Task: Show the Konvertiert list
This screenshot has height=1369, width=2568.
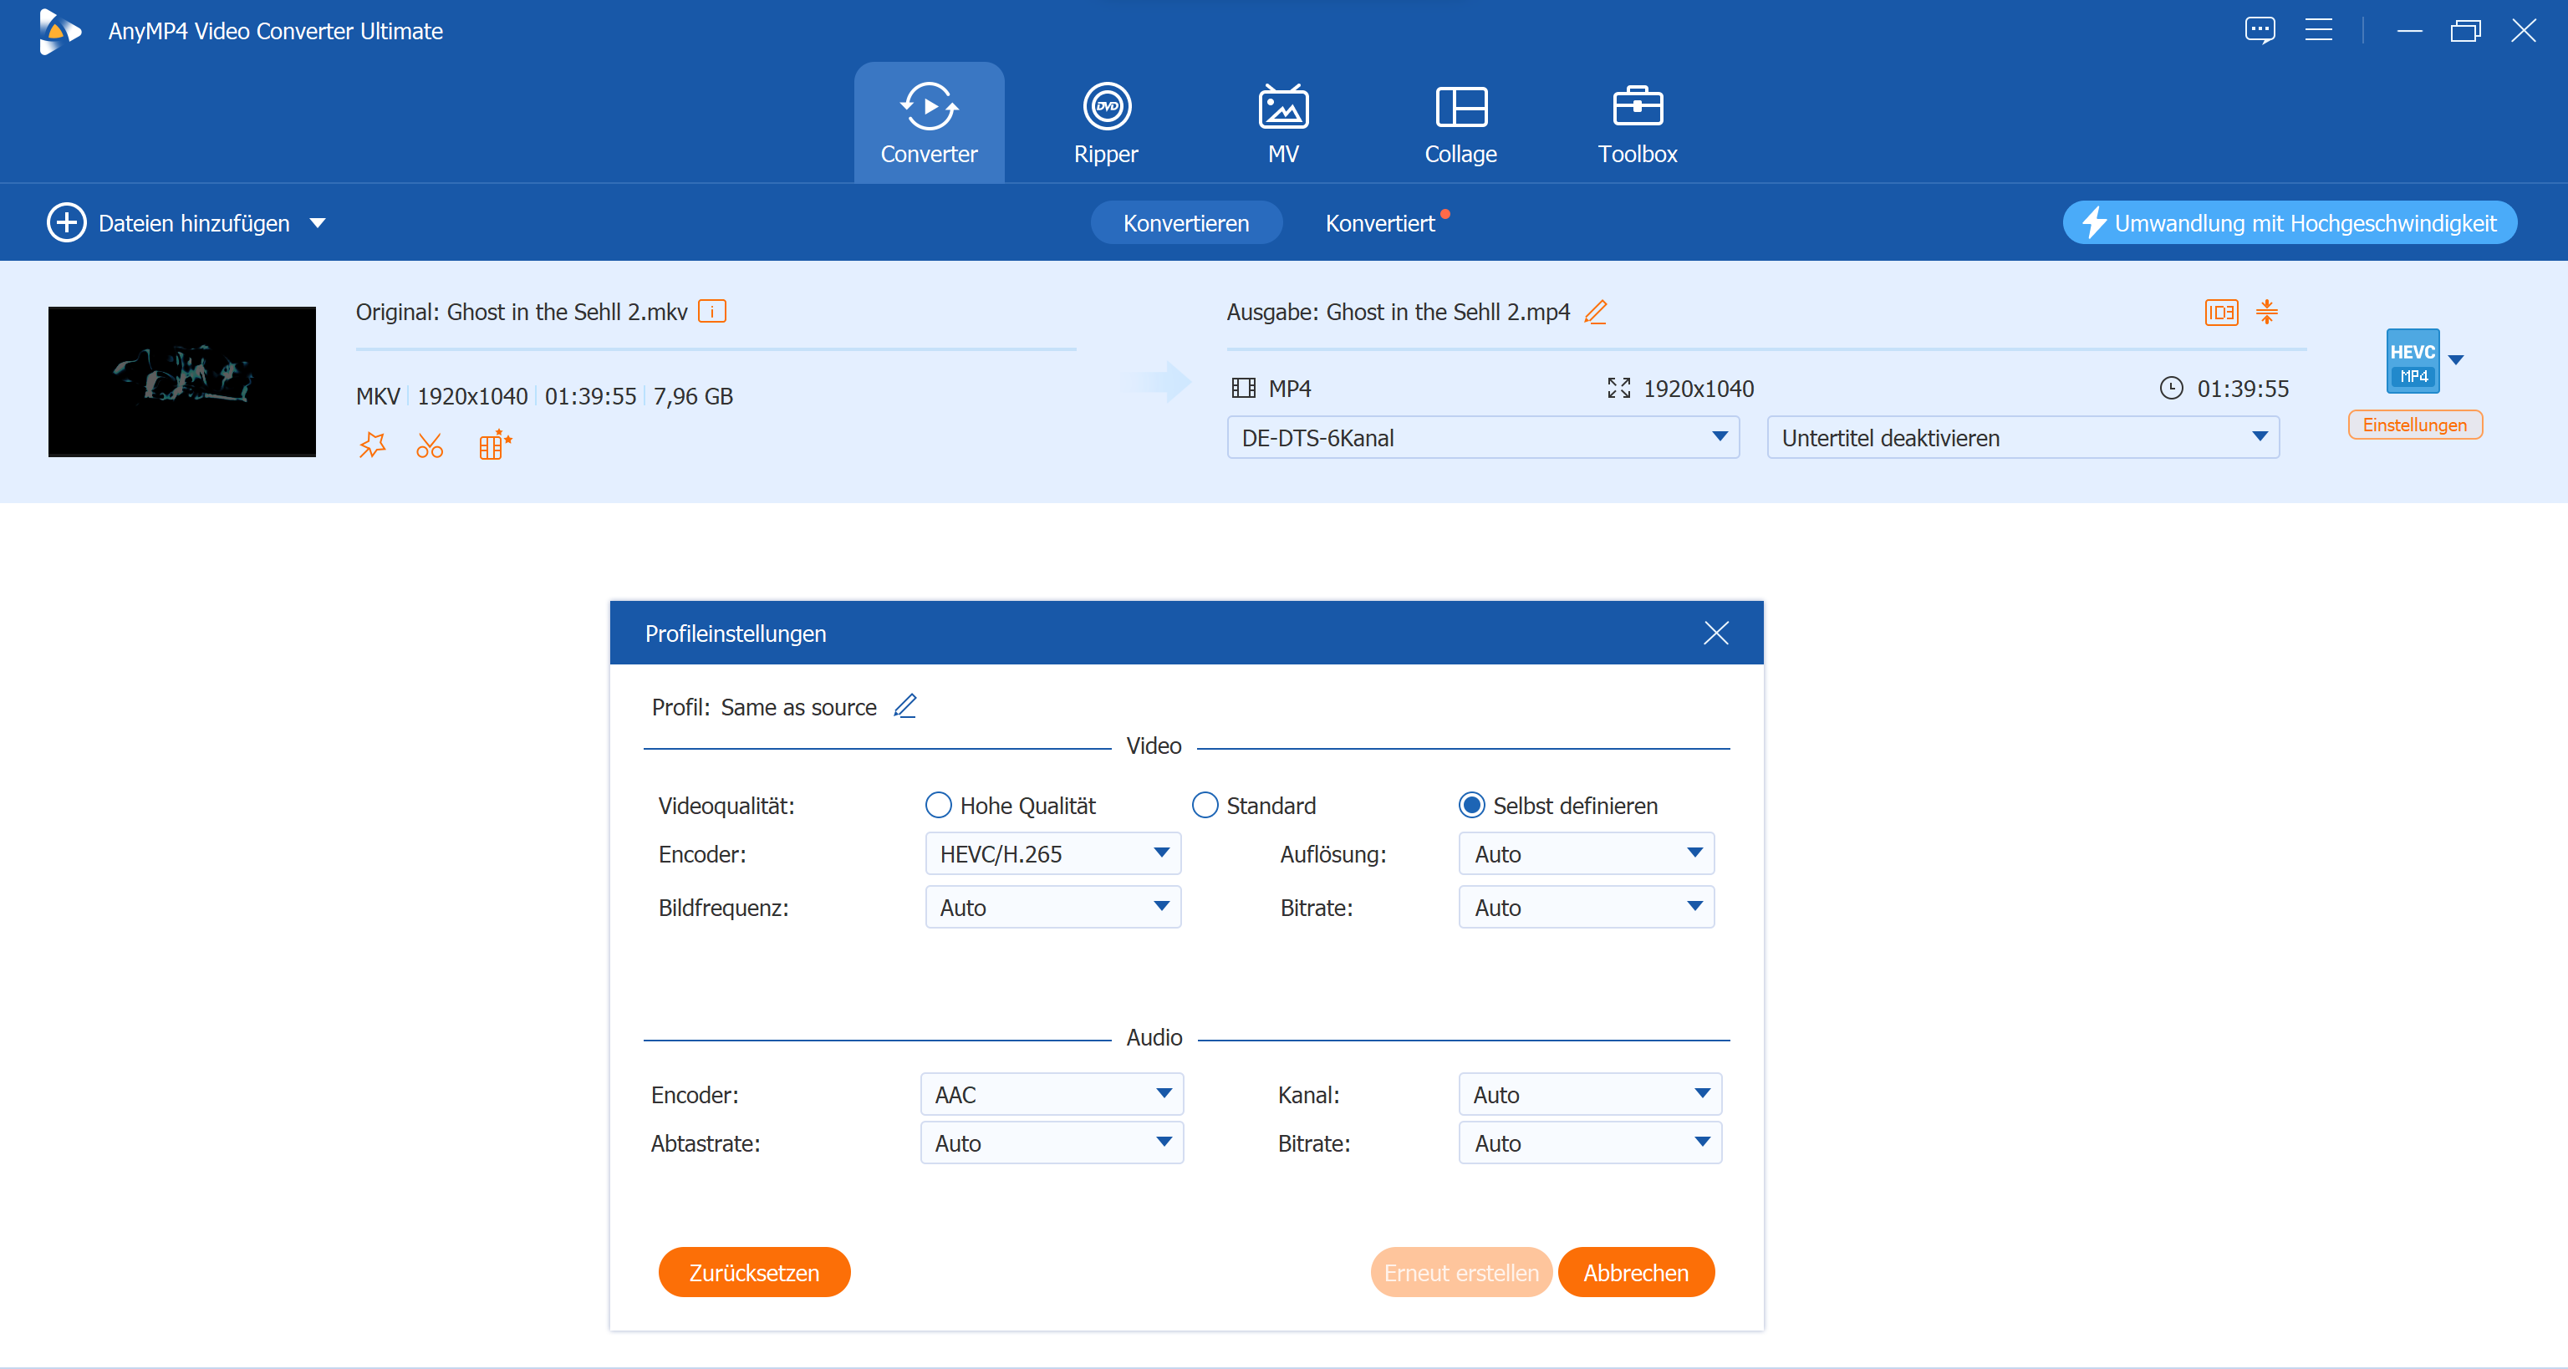Action: tap(1379, 223)
